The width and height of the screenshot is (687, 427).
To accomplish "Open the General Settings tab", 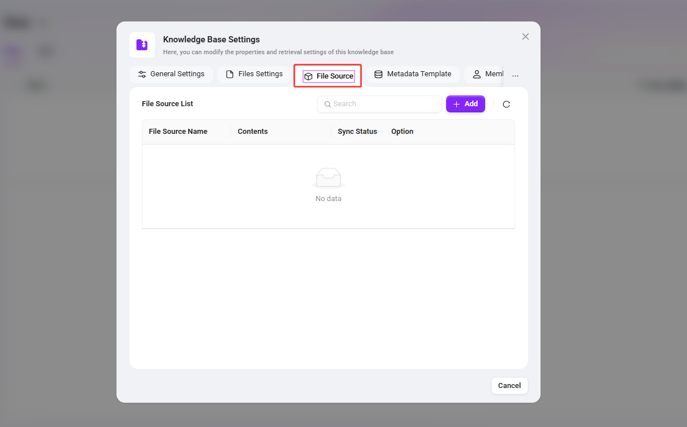I will (171, 74).
